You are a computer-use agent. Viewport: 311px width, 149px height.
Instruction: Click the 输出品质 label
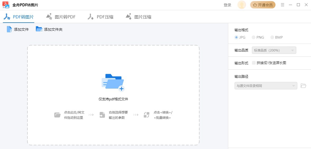[241, 50]
